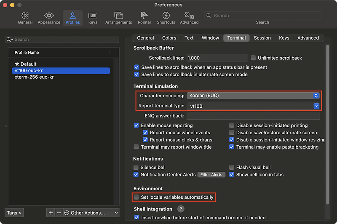Select the Terminal tab
Viewport: 337px width, 224px height.
pos(236,38)
